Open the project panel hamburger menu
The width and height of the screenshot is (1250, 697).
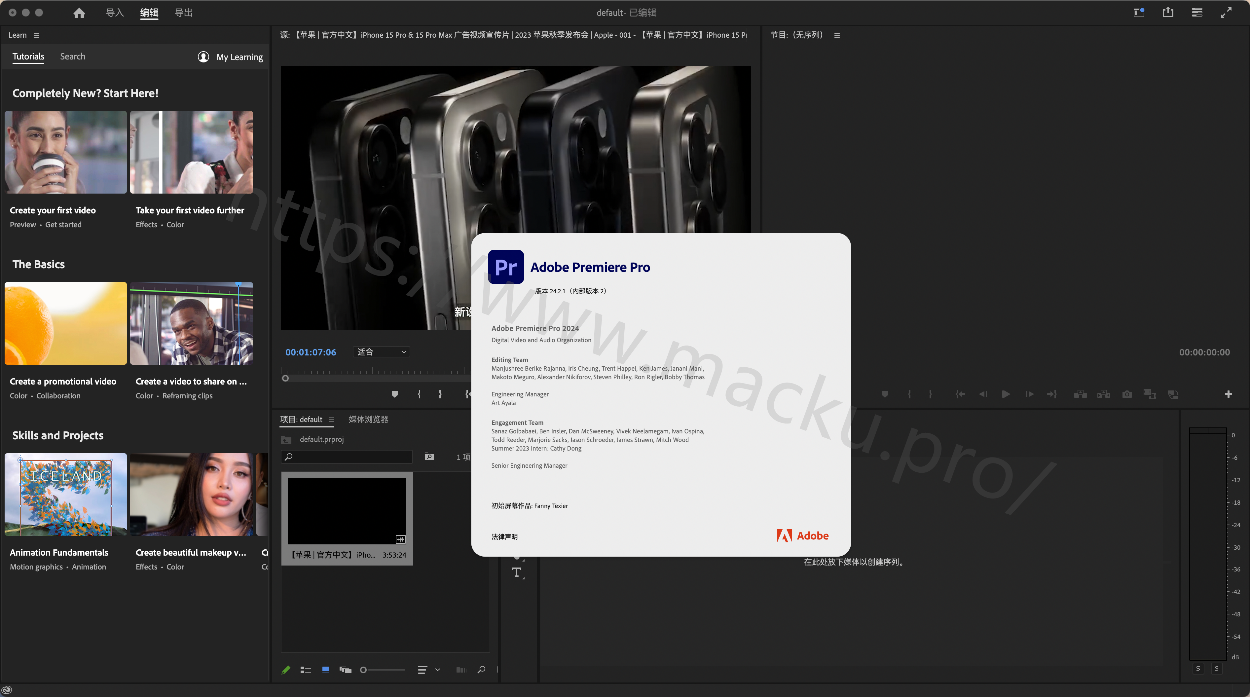pyautogui.click(x=331, y=420)
